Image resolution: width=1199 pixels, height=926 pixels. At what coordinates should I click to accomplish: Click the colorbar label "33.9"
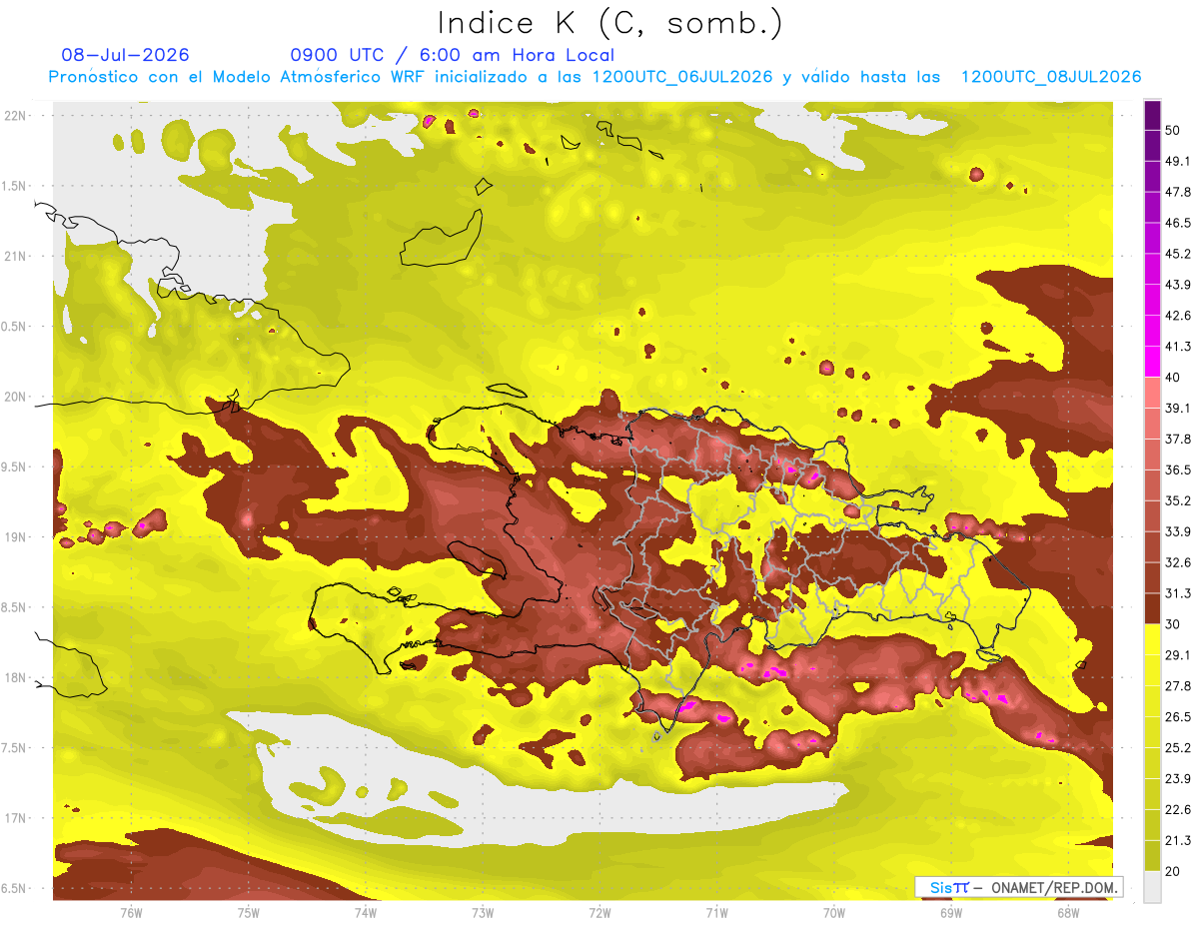click(1177, 531)
